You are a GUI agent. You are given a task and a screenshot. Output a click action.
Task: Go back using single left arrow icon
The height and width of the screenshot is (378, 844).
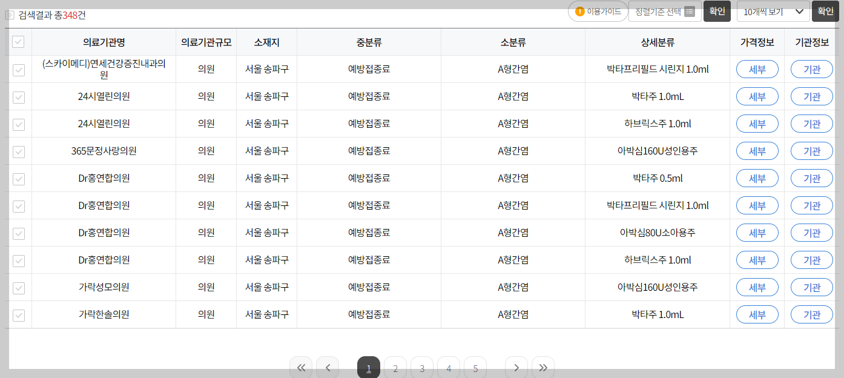tap(328, 366)
